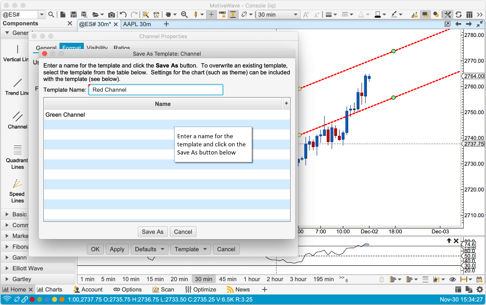486x305 pixels.
Task: Select the Speed Lines component tool
Action: [17, 191]
